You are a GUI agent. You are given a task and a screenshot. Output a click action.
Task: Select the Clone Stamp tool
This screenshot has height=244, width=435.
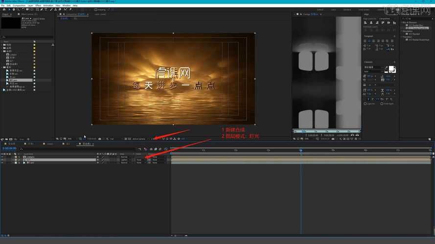(55, 9)
